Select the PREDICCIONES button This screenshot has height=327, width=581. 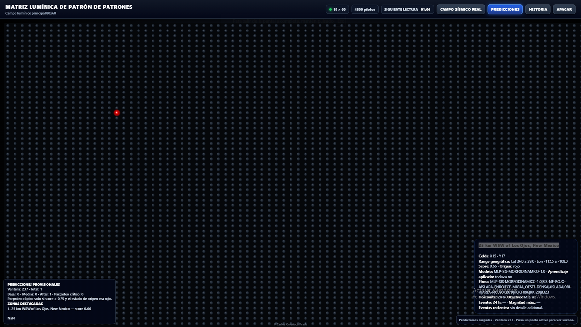(505, 9)
